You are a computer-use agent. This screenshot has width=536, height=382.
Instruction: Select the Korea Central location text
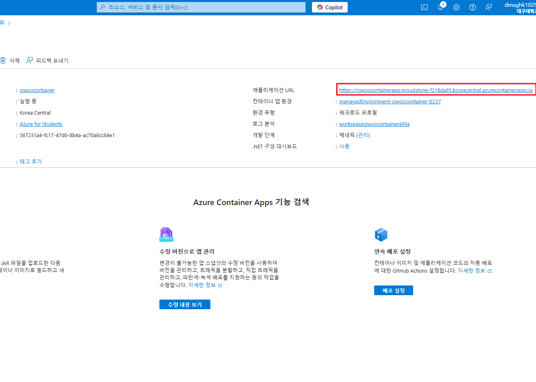pyautogui.click(x=35, y=113)
